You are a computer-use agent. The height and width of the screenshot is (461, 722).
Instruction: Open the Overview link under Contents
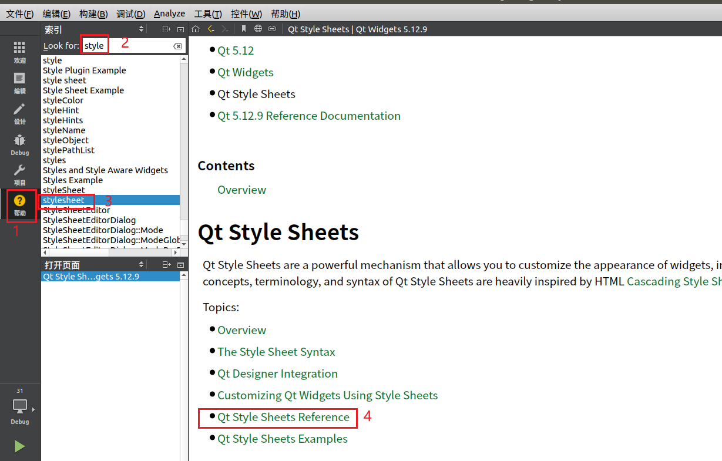pos(241,190)
